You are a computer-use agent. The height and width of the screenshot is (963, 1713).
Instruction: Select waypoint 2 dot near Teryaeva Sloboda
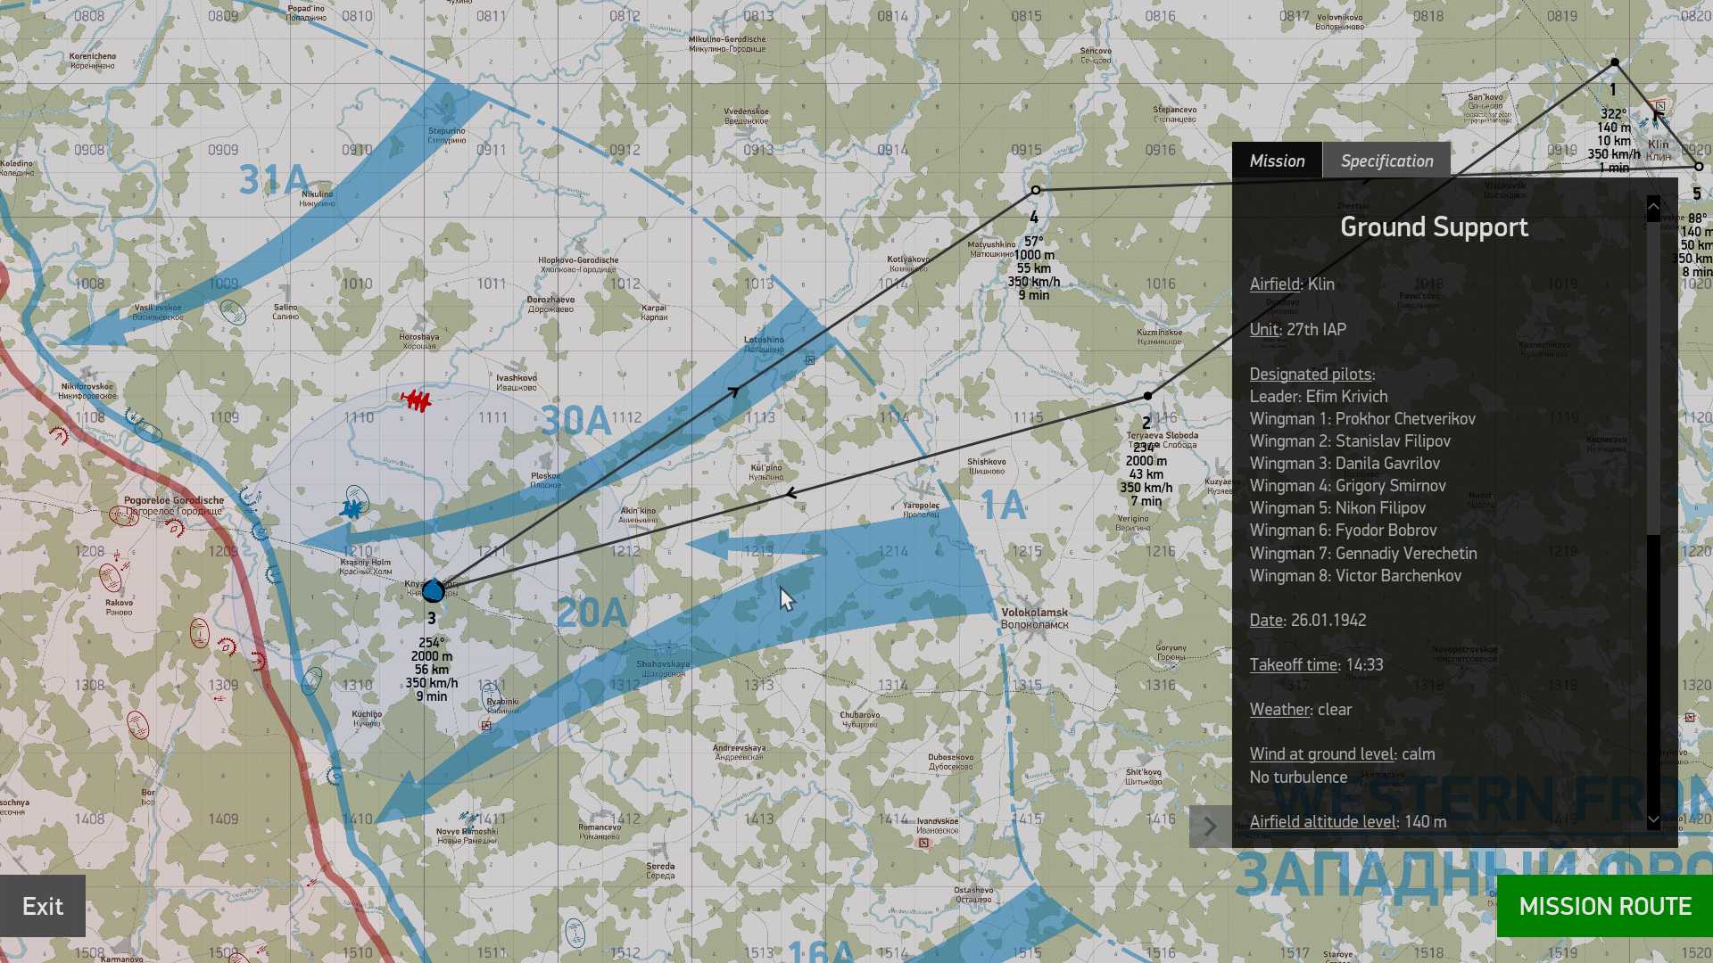click(x=1147, y=396)
